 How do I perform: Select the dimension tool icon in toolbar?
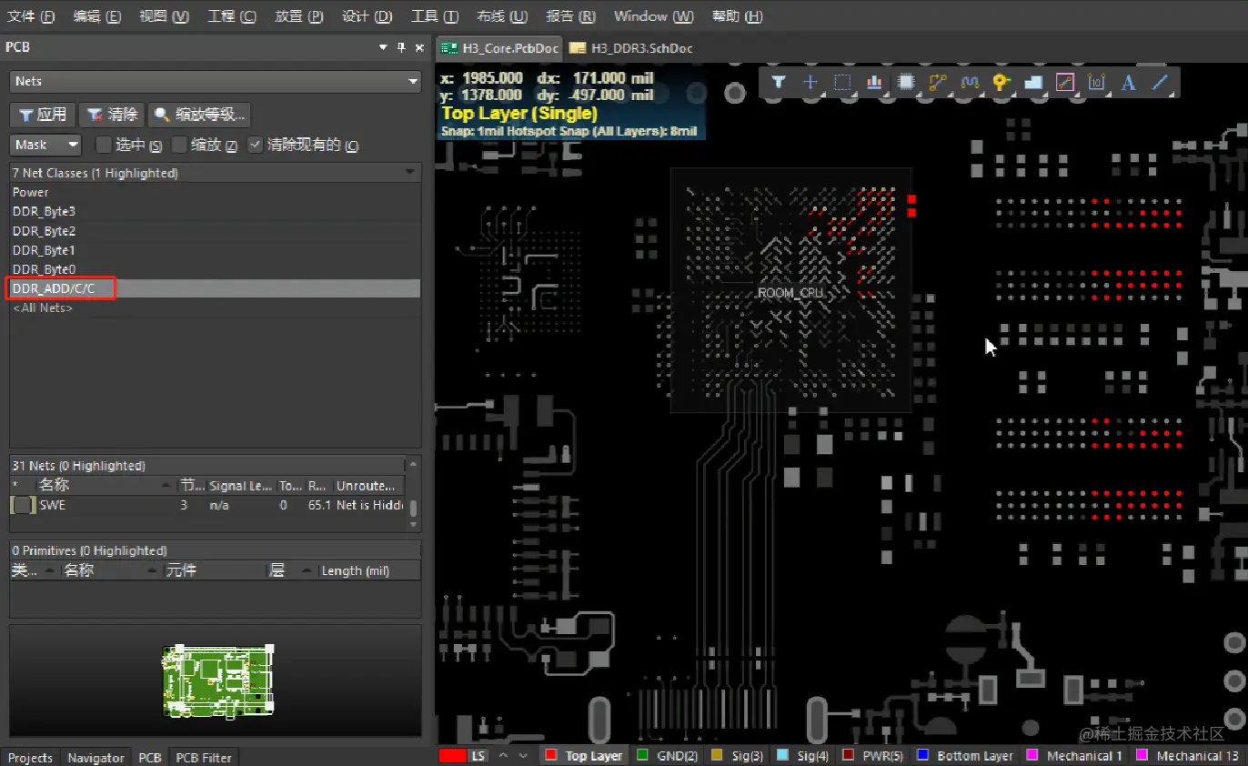pyautogui.click(x=1096, y=83)
